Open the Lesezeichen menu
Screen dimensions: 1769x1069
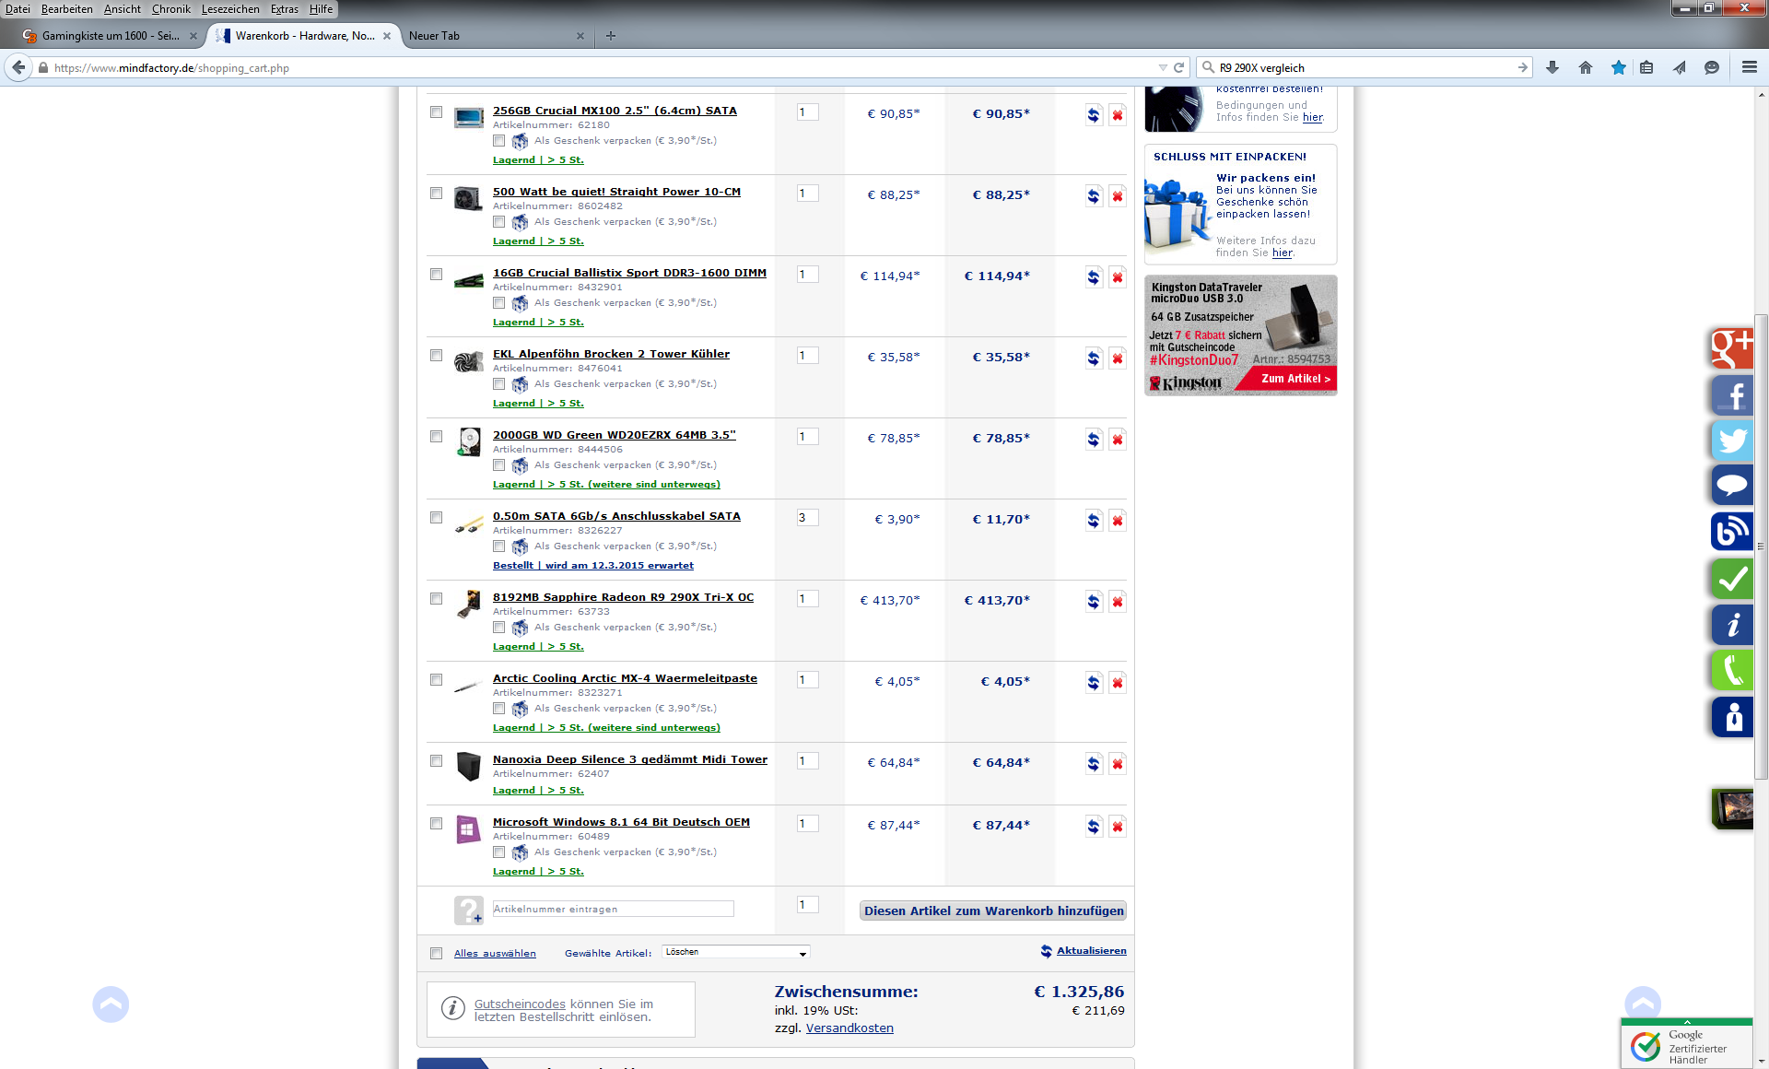click(230, 9)
